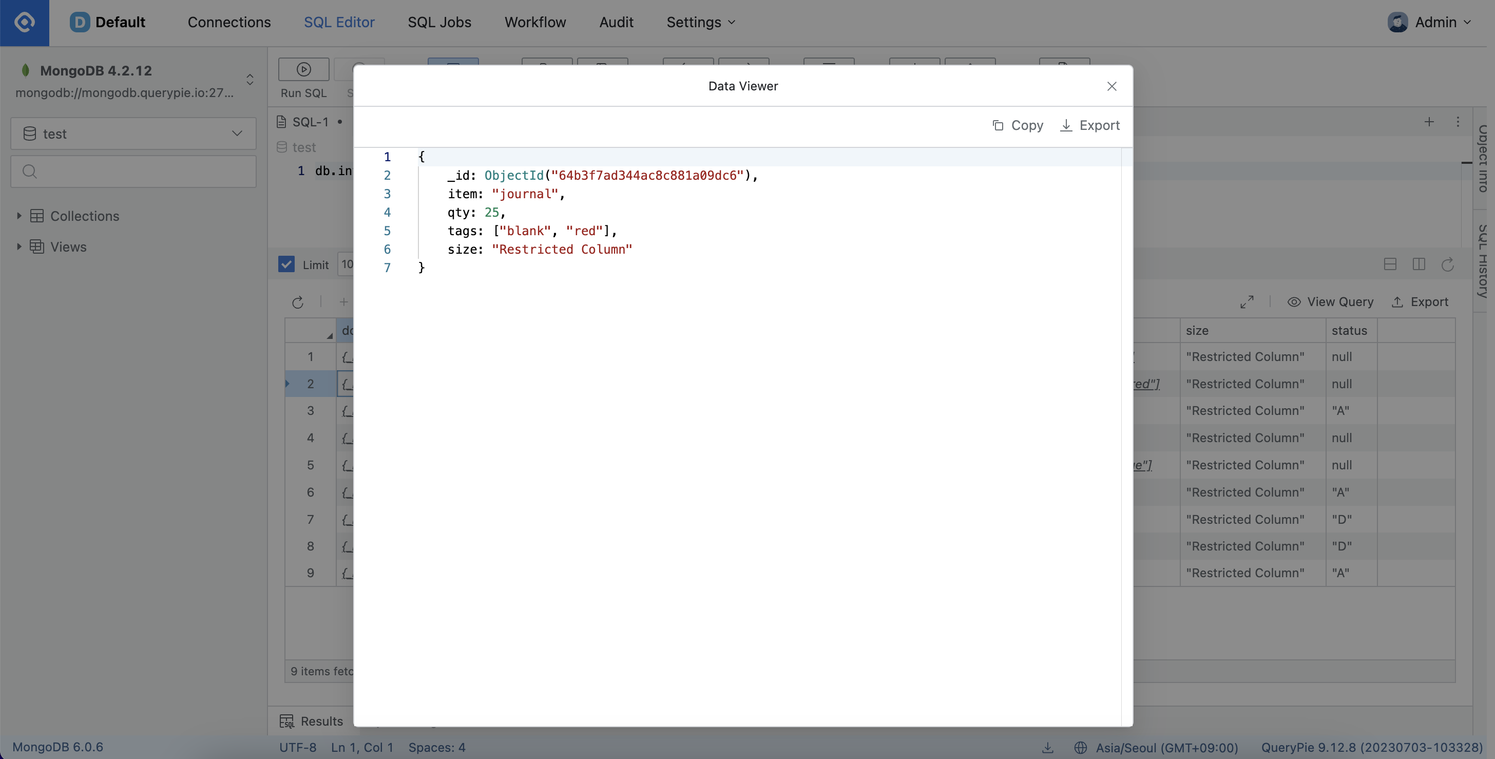Click the timezone globe icon
Viewport: 1495px width, 759px height.
pyautogui.click(x=1080, y=747)
